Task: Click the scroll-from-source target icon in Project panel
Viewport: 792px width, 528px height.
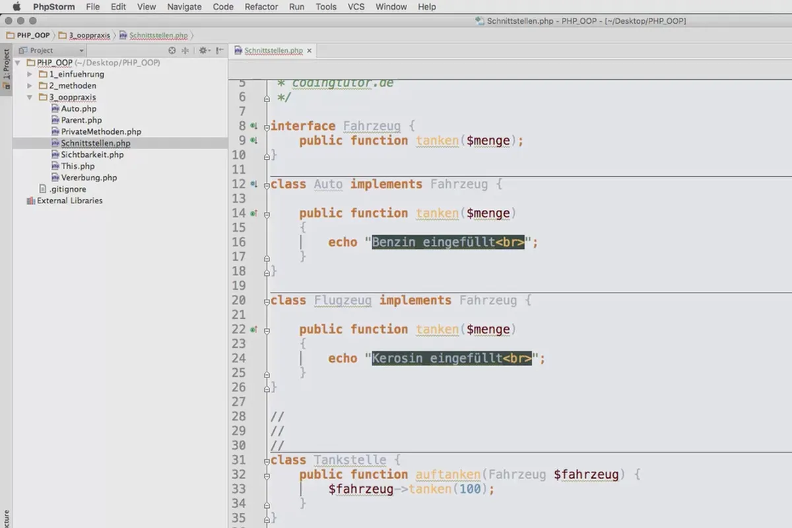Action: [x=172, y=50]
